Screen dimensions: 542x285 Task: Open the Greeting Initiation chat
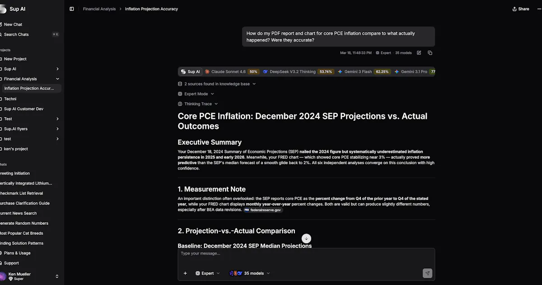click(15, 173)
